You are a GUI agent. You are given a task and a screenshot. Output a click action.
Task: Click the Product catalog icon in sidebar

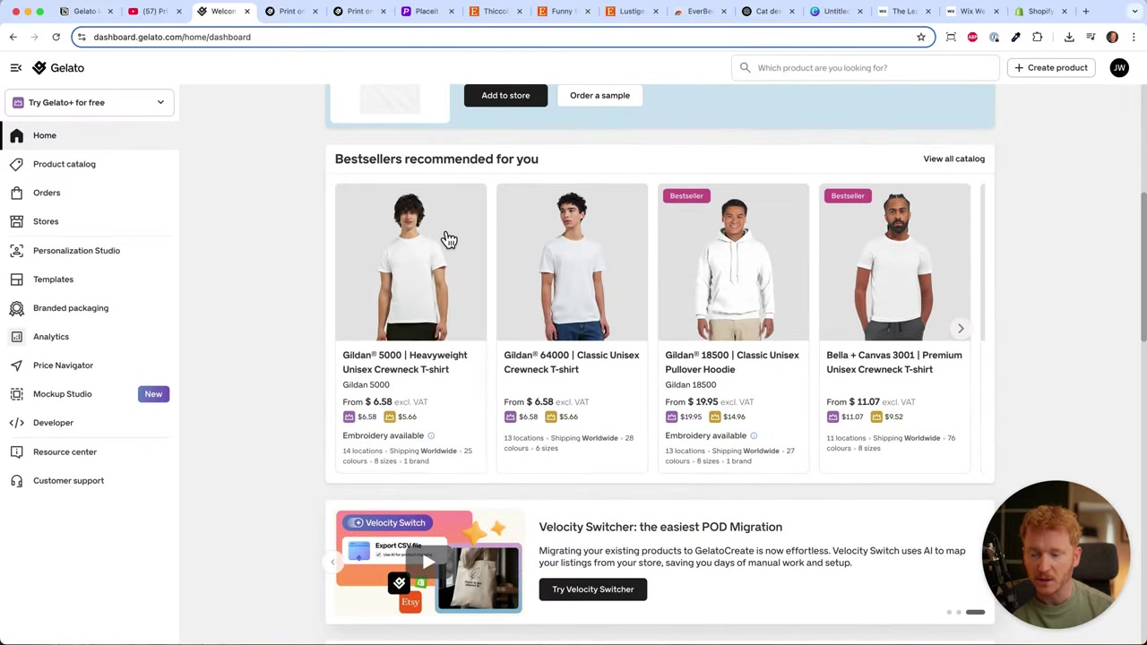point(16,164)
